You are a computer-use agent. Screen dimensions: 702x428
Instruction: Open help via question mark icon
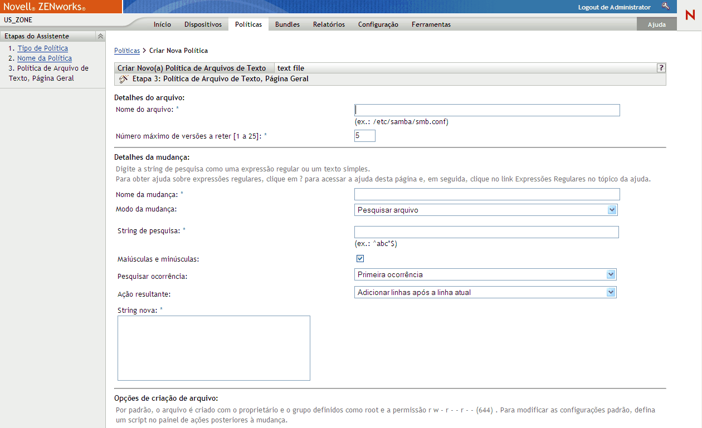(661, 68)
